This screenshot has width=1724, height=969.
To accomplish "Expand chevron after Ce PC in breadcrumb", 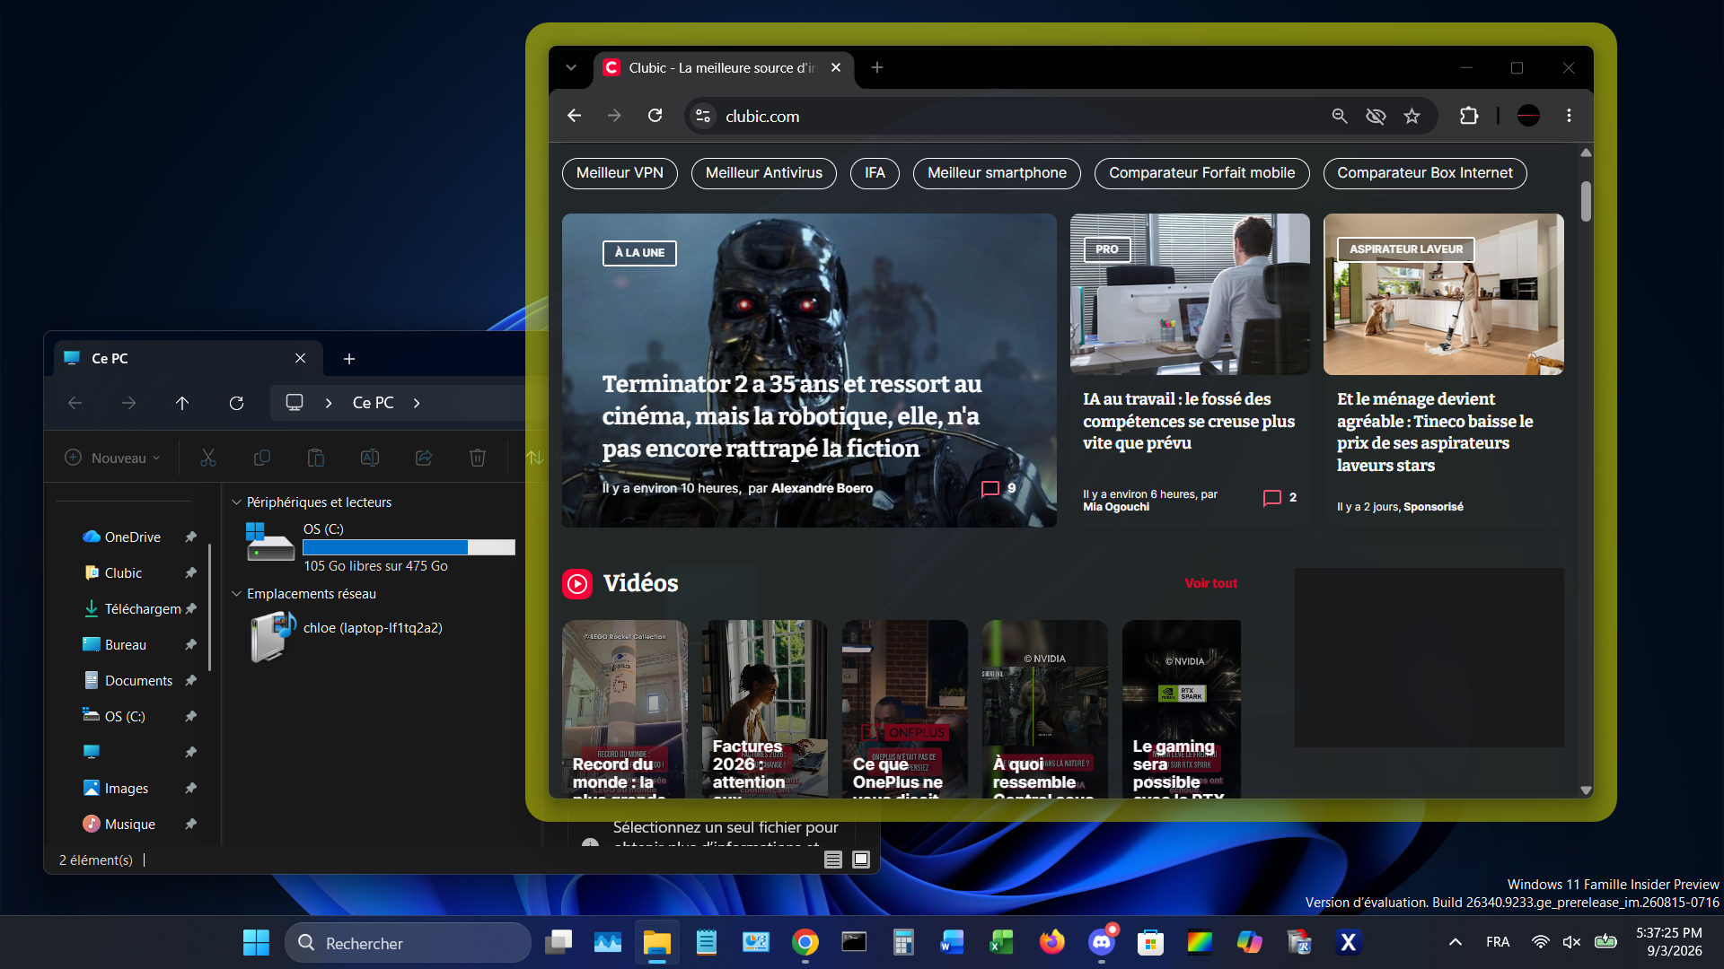I will pos(417,403).
